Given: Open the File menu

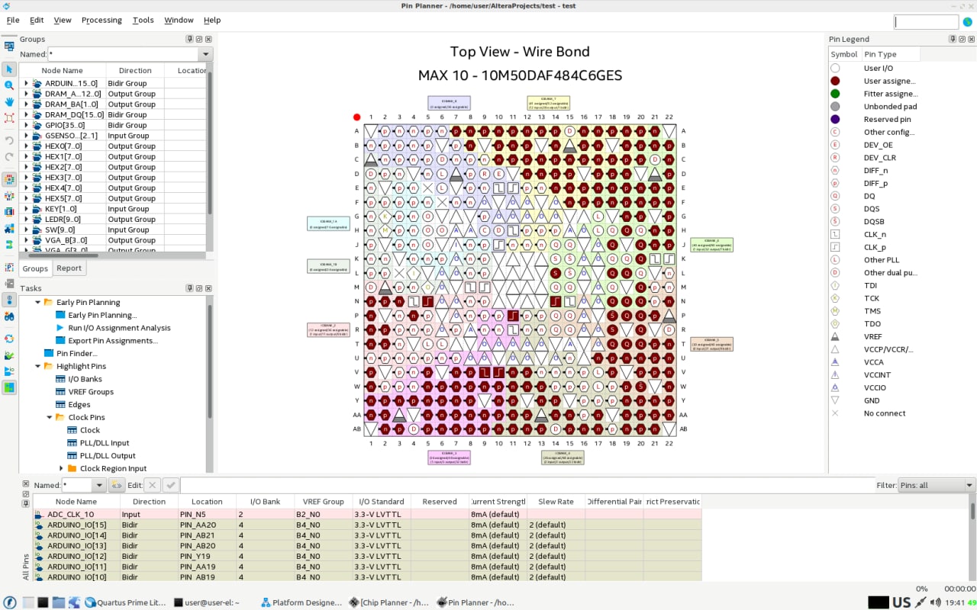Looking at the screenshot, I should coord(13,20).
